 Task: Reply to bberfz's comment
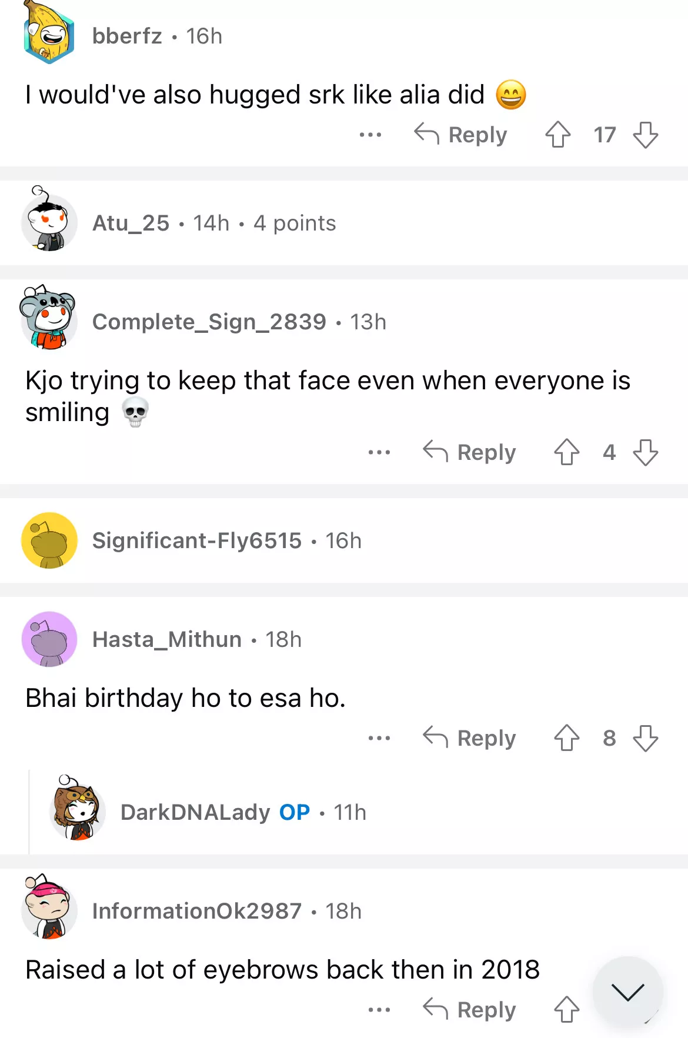(x=460, y=135)
